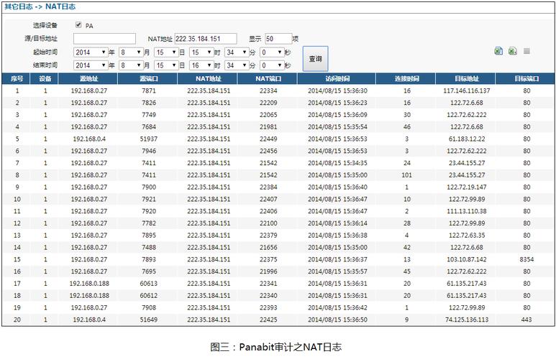
Task: Click NAT port 21996 in row 16
Action: [268, 271]
